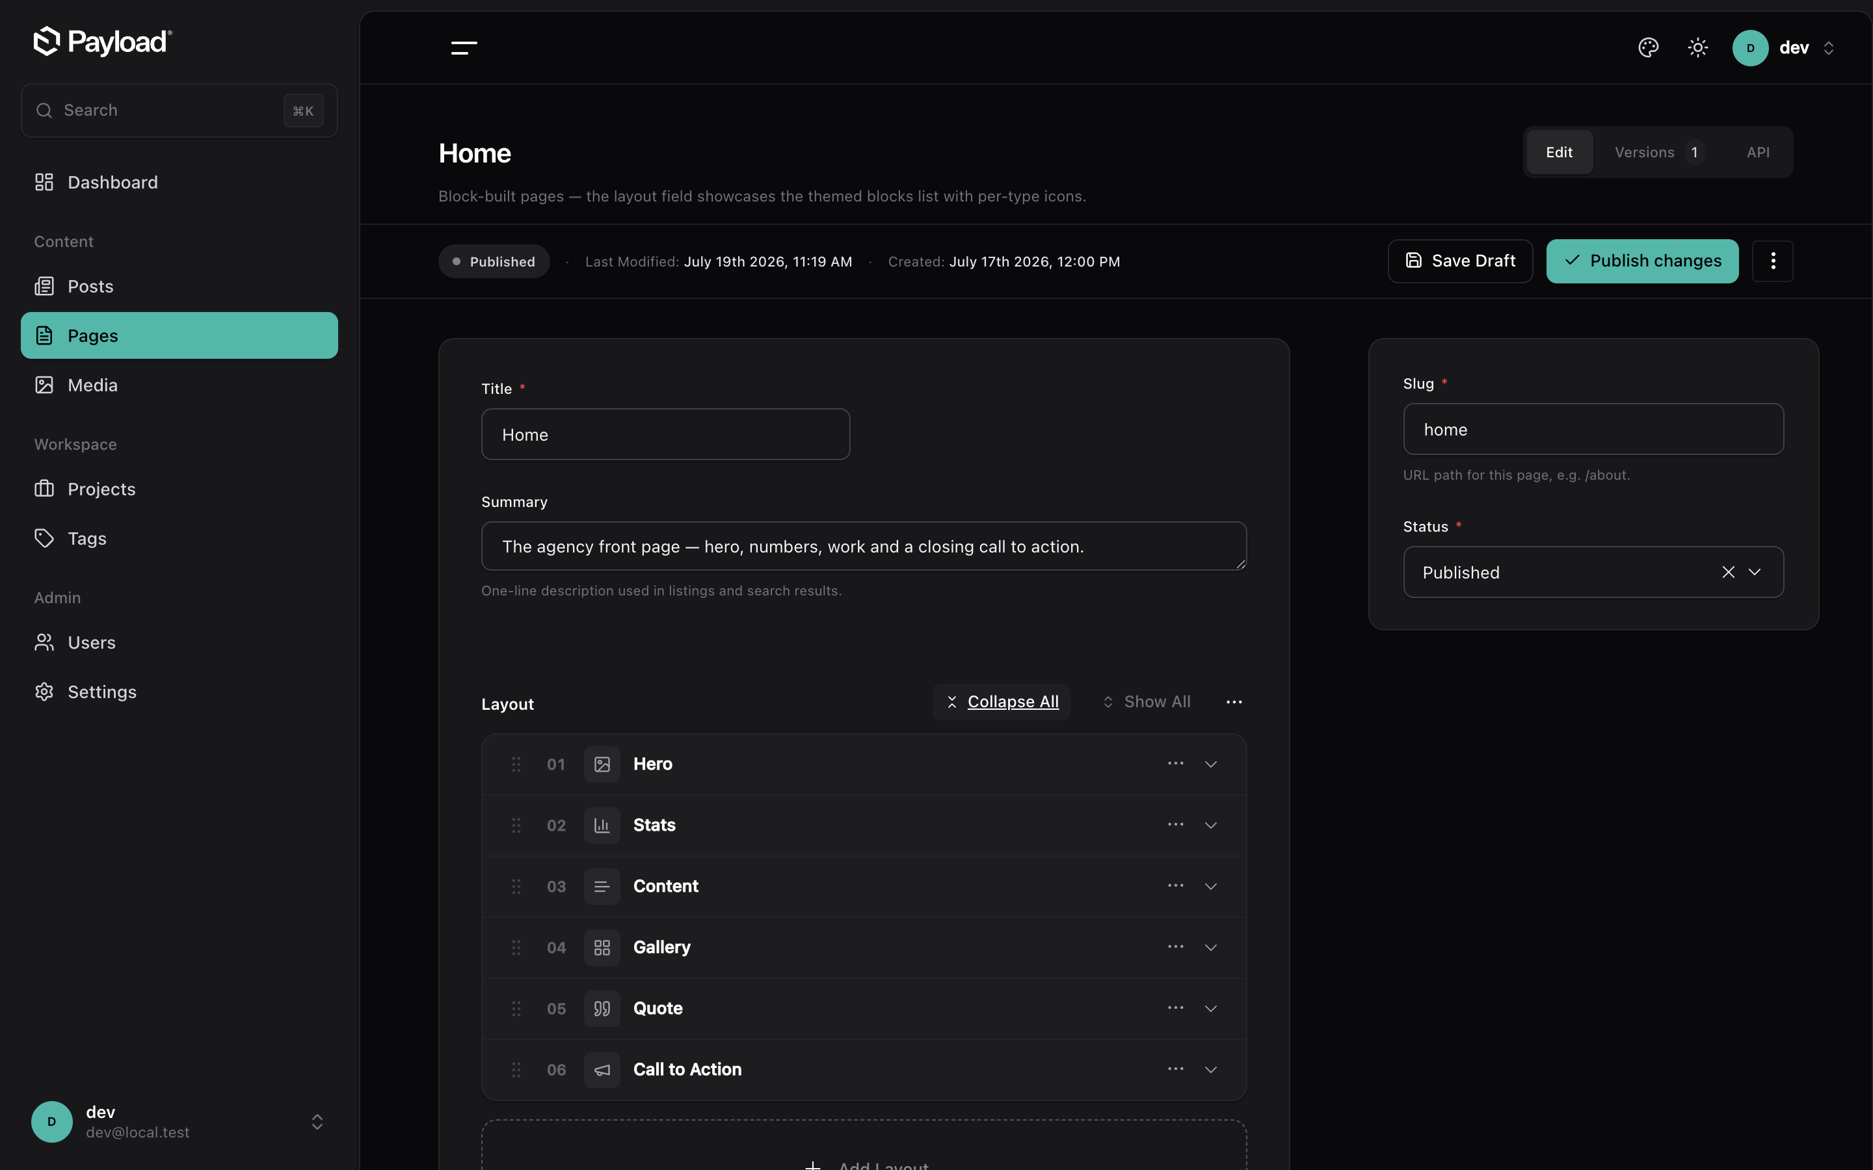Open the theme palette icon
1873x1170 pixels.
(1648, 48)
